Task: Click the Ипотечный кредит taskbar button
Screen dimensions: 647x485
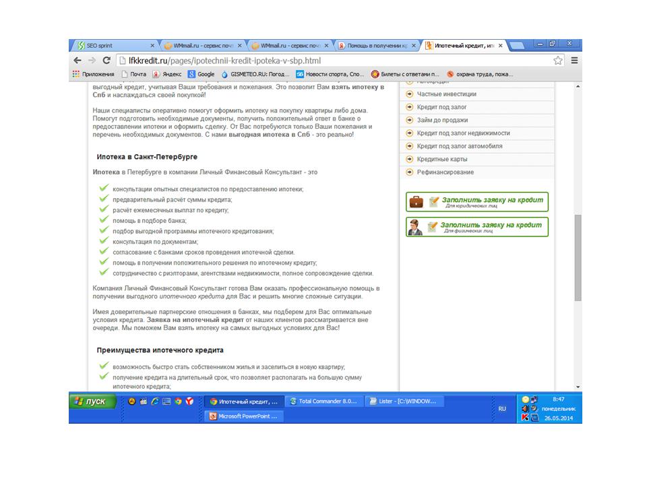Action: point(245,401)
